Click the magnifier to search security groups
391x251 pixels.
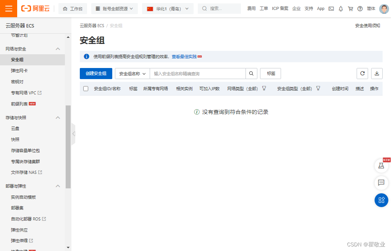(x=251, y=73)
